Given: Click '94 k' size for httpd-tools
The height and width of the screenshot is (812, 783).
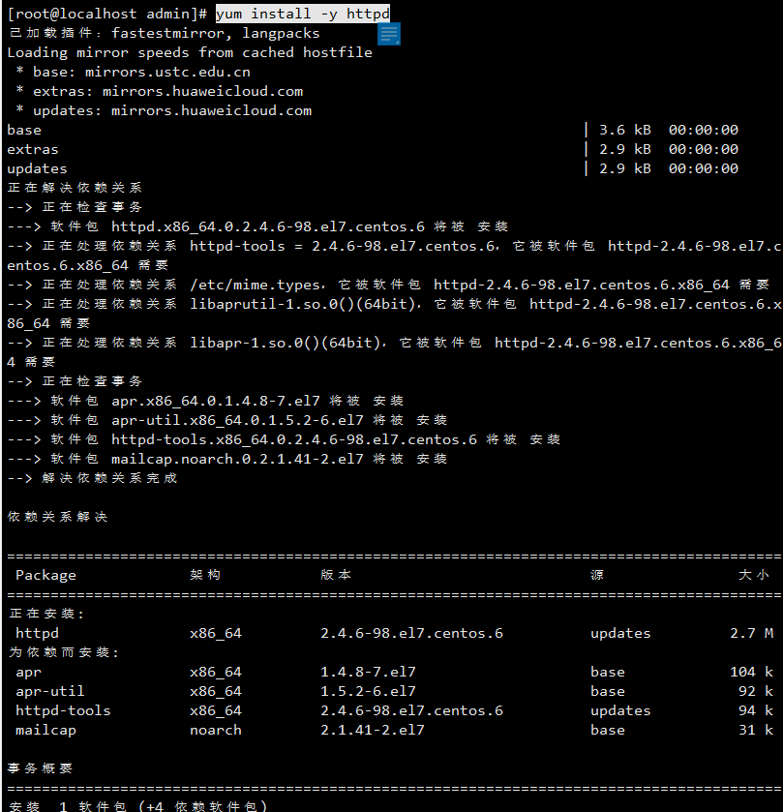Looking at the screenshot, I should (756, 710).
